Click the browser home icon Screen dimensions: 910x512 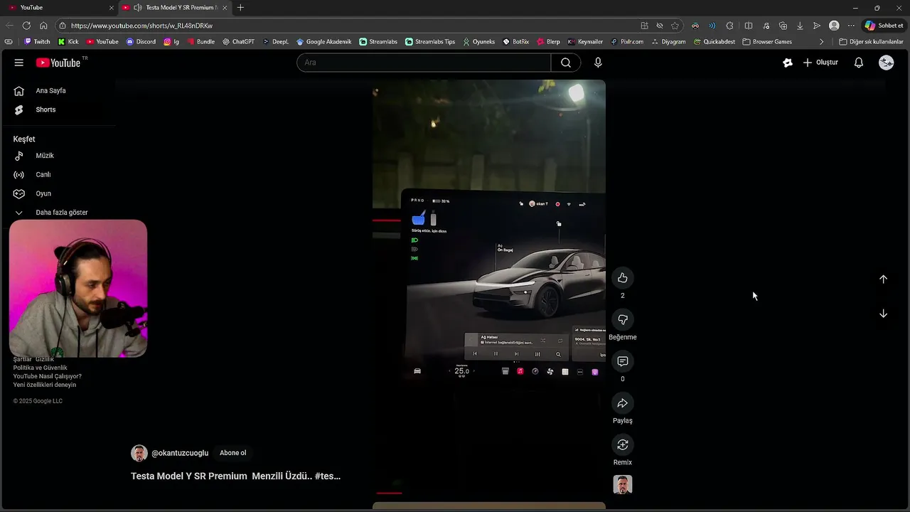pos(43,26)
